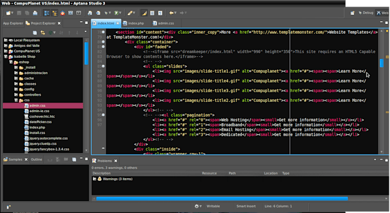Click the red Aptana home icon
The width and height of the screenshot is (390, 213).
click(63, 13)
